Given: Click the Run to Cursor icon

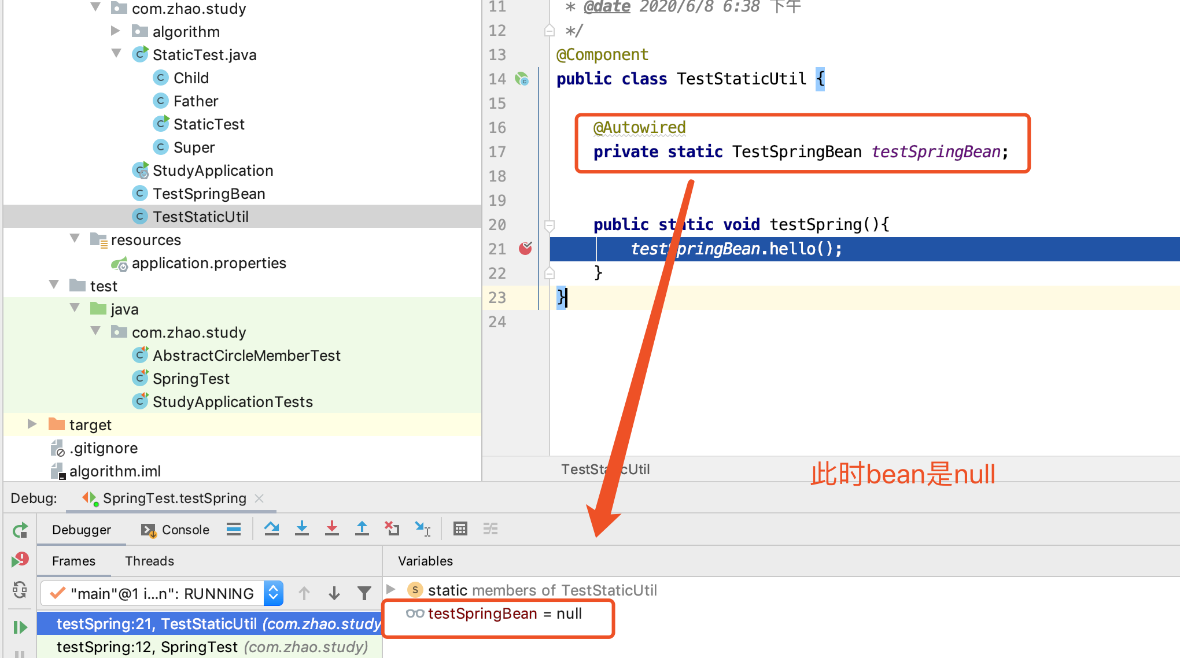Looking at the screenshot, I should coord(422,528).
